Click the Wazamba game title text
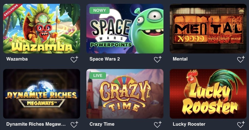 click(17, 59)
